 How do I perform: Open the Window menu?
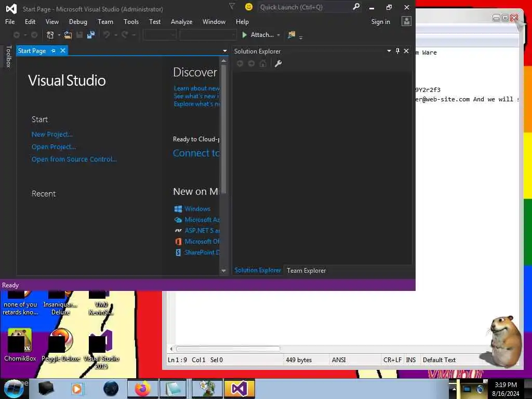214,22
